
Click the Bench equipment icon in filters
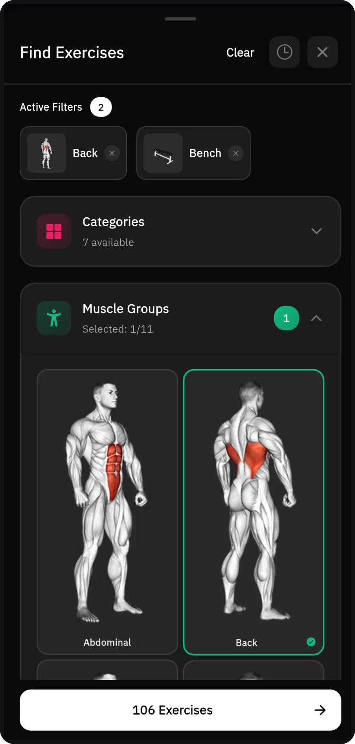[x=163, y=153]
